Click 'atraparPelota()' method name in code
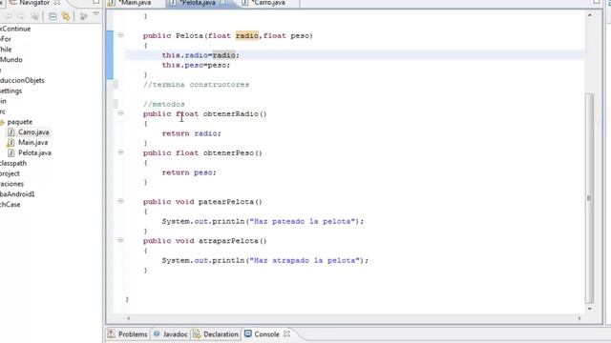The width and height of the screenshot is (611, 343). point(233,241)
